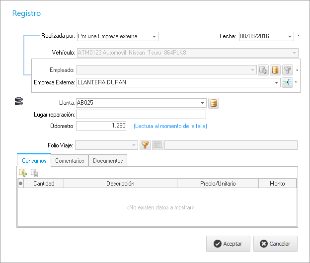The width and height of the screenshot is (310, 263).
Task: Click the Odometro input field
Action: [x=101, y=126]
